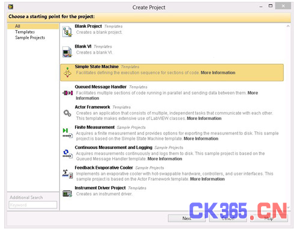Click Continuous Measurement and Logging icon
Viewport: 296px width, 232px height.
click(x=68, y=154)
